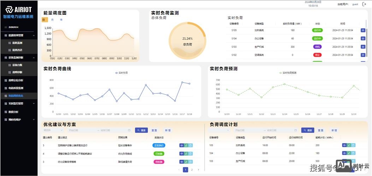372x176 pixels.
Task: Delete schedule plan for device 105
Action: [353, 145]
